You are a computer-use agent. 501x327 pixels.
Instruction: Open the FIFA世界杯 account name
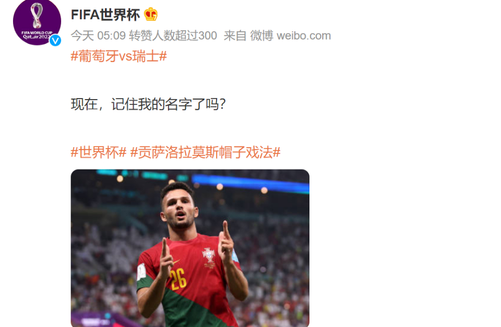click(105, 15)
